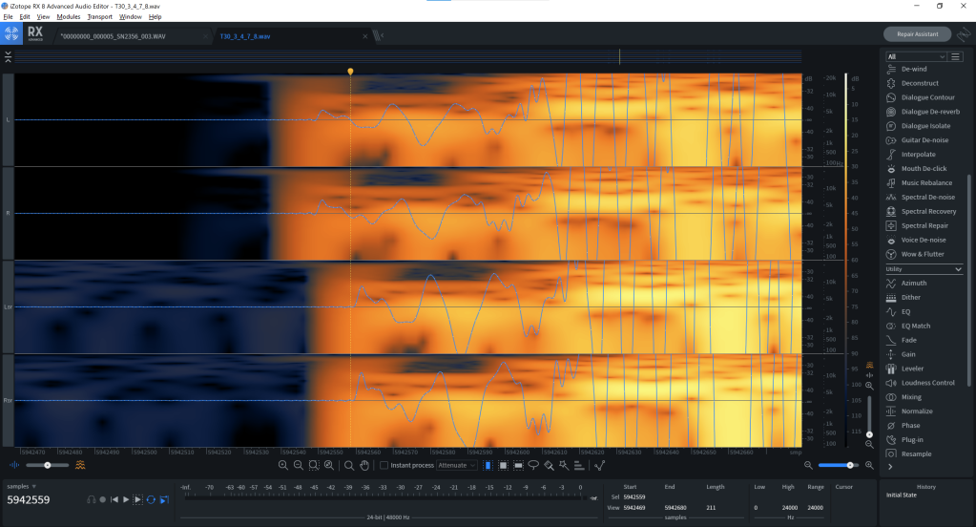Adjust the waveform/spectrogram opacity slider
976x527 pixels.
pyautogui.click(x=48, y=465)
